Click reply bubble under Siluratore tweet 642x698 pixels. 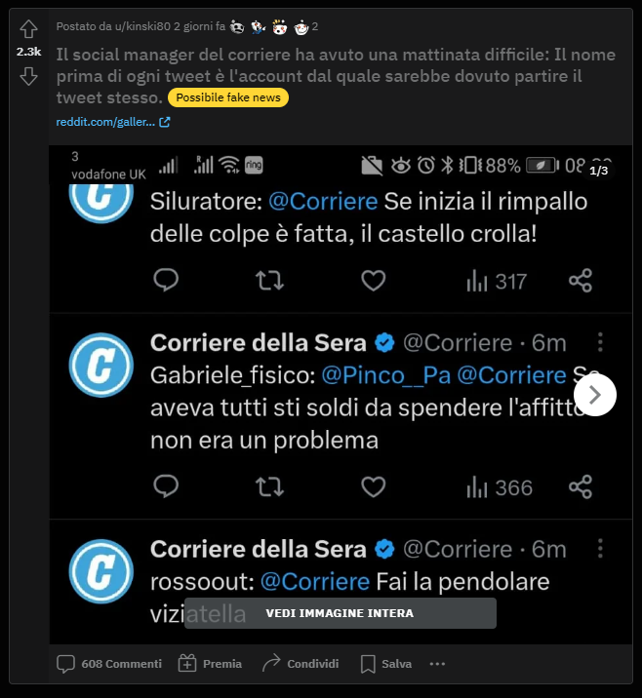coord(166,281)
